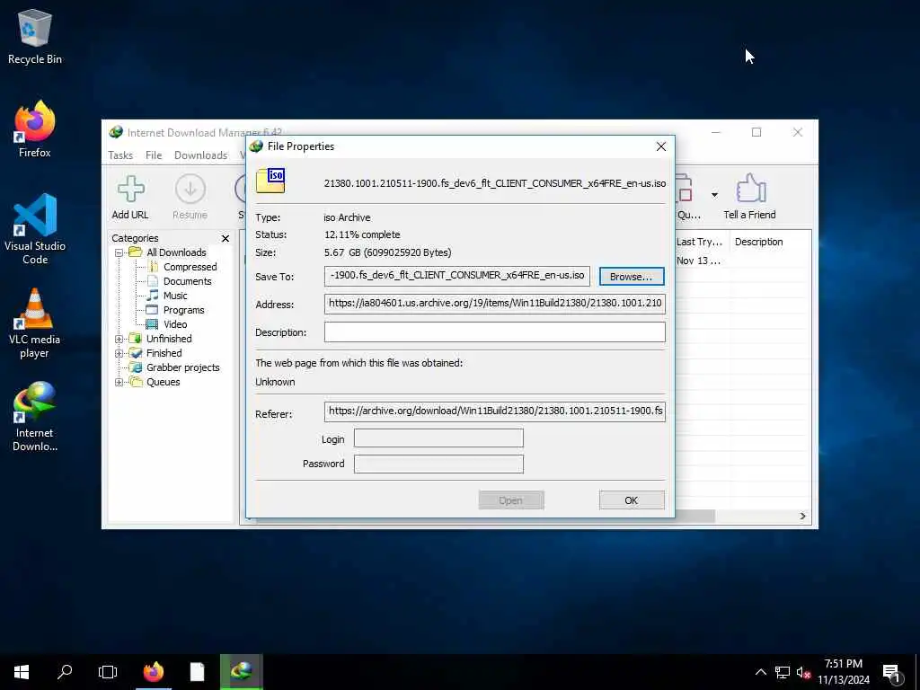Viewport: 920px width, 690px height.
Task: Open the Windows Start menu
Action: (x=22, y=672)
